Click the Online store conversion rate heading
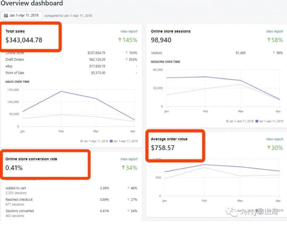The image size is (287, 225). click(31, 159)
